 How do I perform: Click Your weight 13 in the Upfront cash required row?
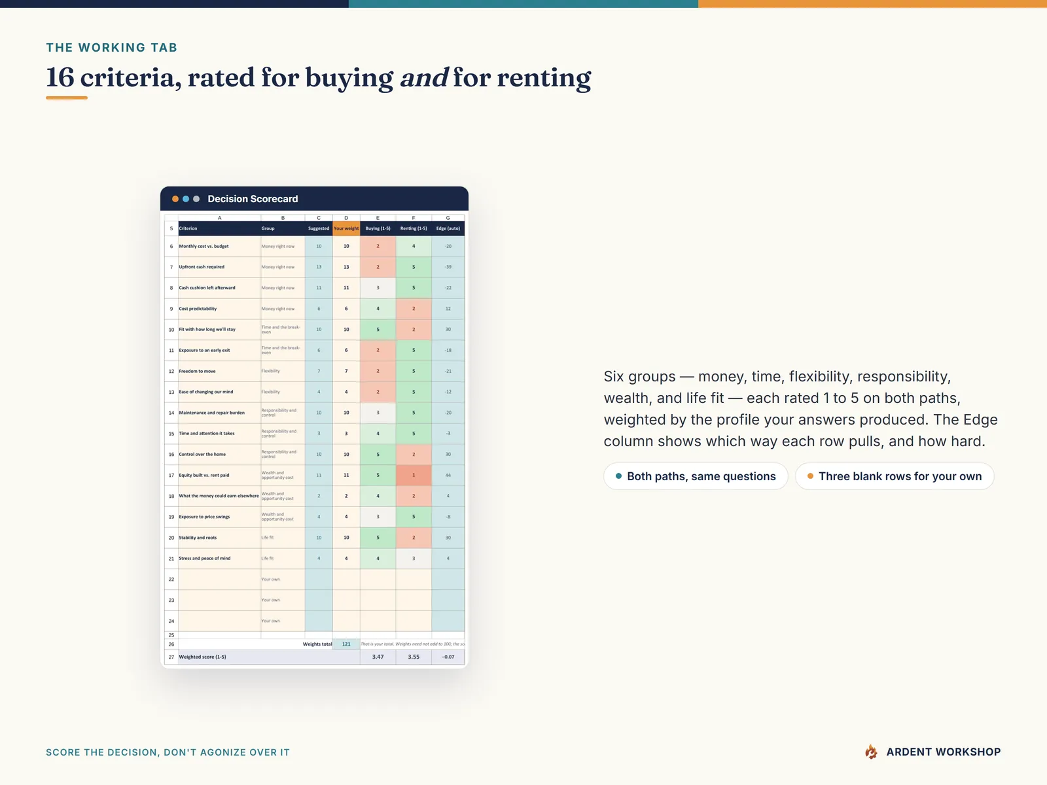pos(346,267)
